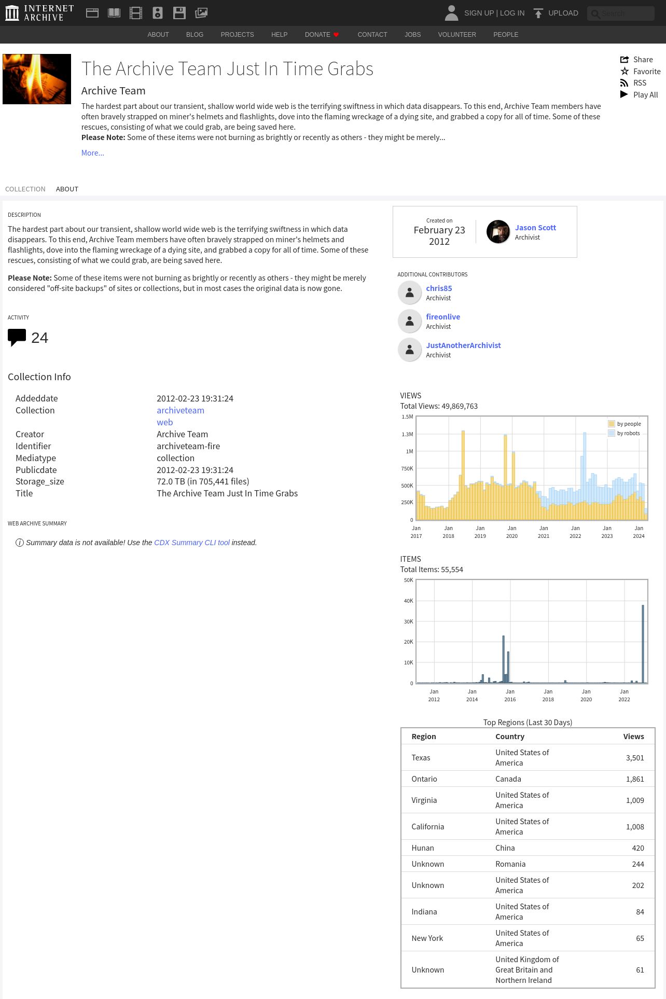Open the Texts book icon

[x=114, y=13]
